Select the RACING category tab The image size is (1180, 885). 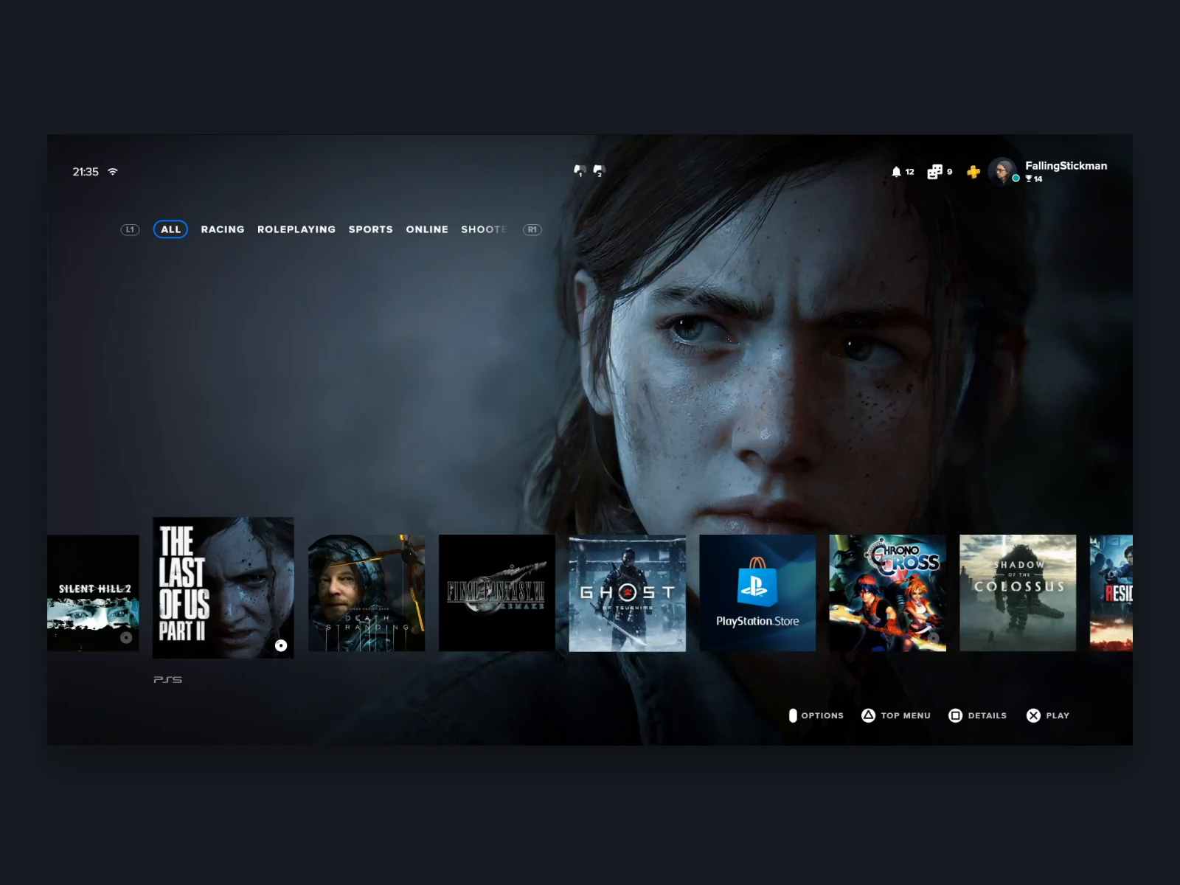pyautogui.click(x=222, y=229)
